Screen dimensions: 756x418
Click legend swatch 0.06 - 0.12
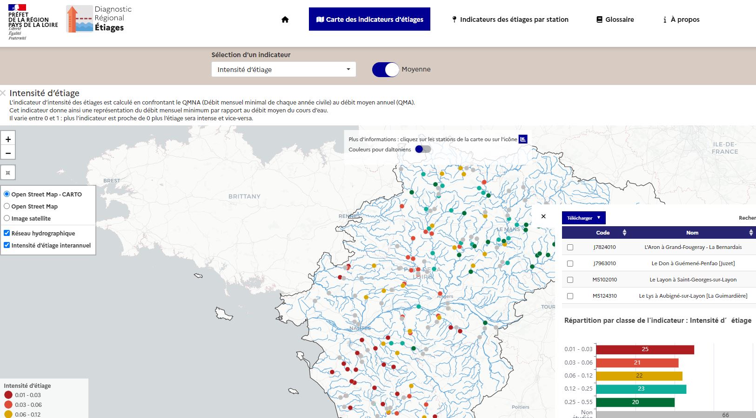[8, 414]
